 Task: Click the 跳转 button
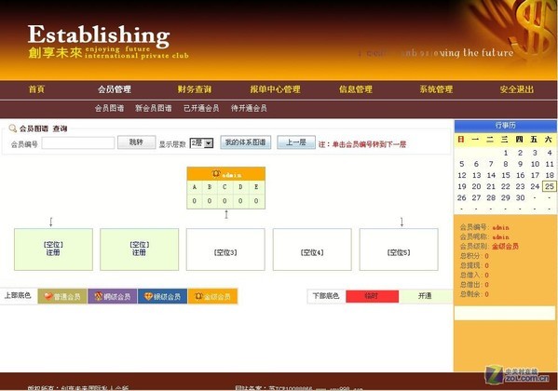click(136, 142)
